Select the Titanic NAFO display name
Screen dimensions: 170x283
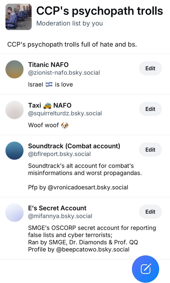pos(48,65)
